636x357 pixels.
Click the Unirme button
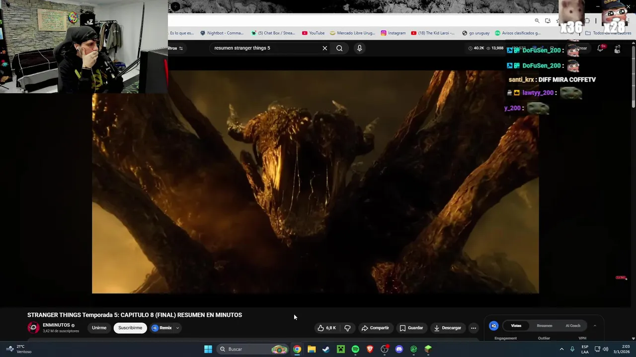(x=99, y=328)
